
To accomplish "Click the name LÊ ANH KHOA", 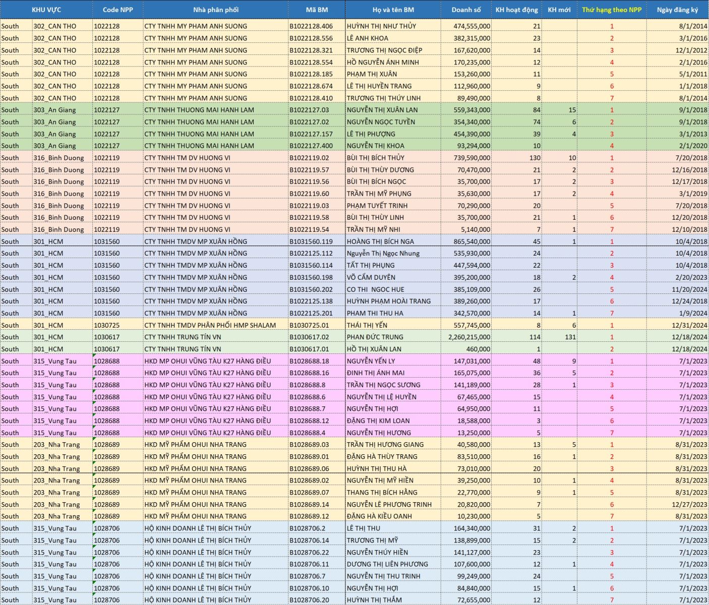I will tap(368, 38).
